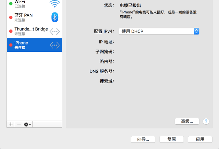Open the 配置 IPv4 dropdown
Image resolution: width=219 pixels, height=149 pixels.
tap(159, 31)
